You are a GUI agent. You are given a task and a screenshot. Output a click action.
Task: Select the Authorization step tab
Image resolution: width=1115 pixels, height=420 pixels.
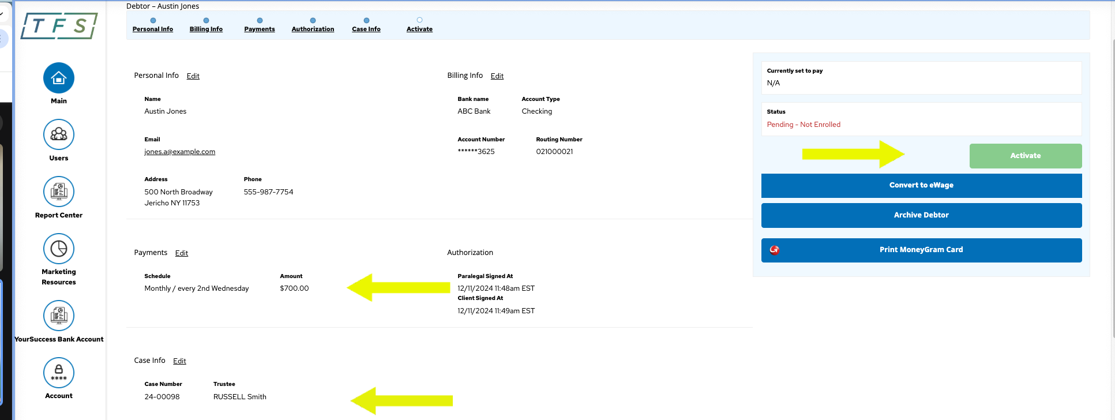pyautogui.click(x=313, y=29)
